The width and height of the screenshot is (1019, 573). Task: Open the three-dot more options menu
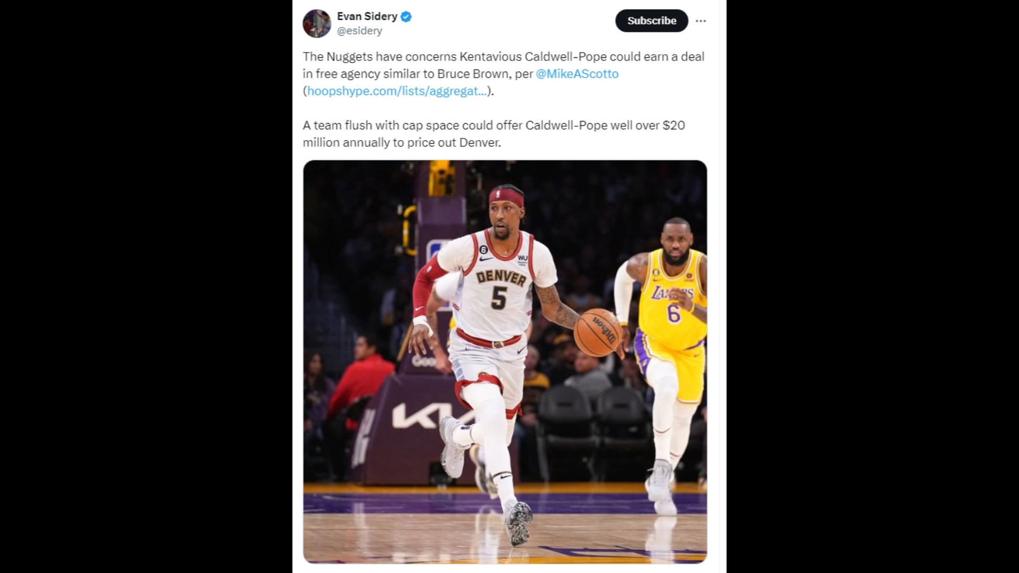(701, 21)
